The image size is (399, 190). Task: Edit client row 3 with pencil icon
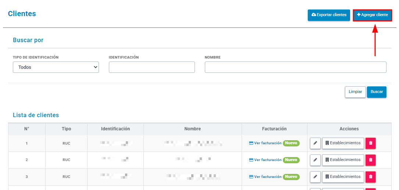(315, 176)
